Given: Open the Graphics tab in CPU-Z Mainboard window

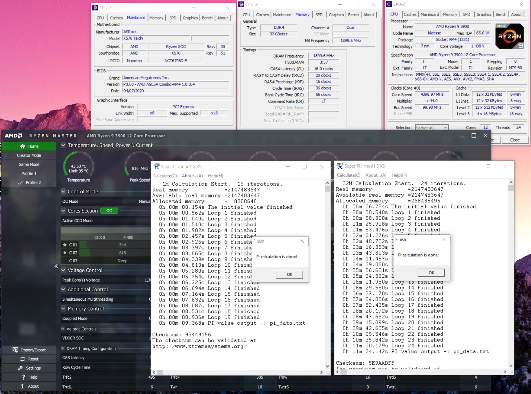Looking at the screenshot, I should [190, 18].
